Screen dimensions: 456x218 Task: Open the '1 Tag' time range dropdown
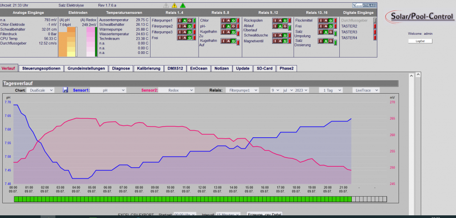pyautogui.click(x=331, y=90)
